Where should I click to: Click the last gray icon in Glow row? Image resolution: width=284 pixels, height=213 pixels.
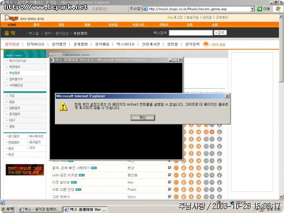tap(219, 197)
